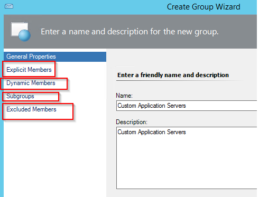Click 'Enter a friendly name and description' heading

[173, 75]
